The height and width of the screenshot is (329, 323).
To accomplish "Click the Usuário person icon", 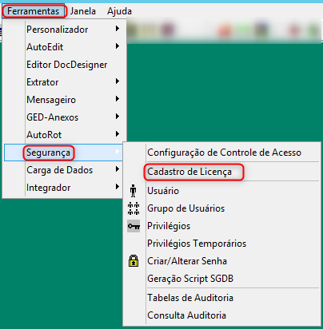I will click(x=134, y=191).
